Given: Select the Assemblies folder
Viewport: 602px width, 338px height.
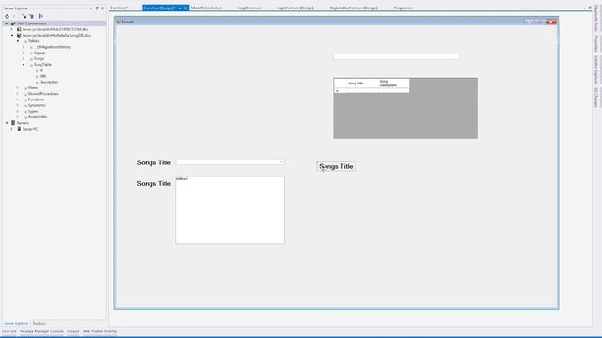Looking at the screenshot, I should [x=38, y=116].
